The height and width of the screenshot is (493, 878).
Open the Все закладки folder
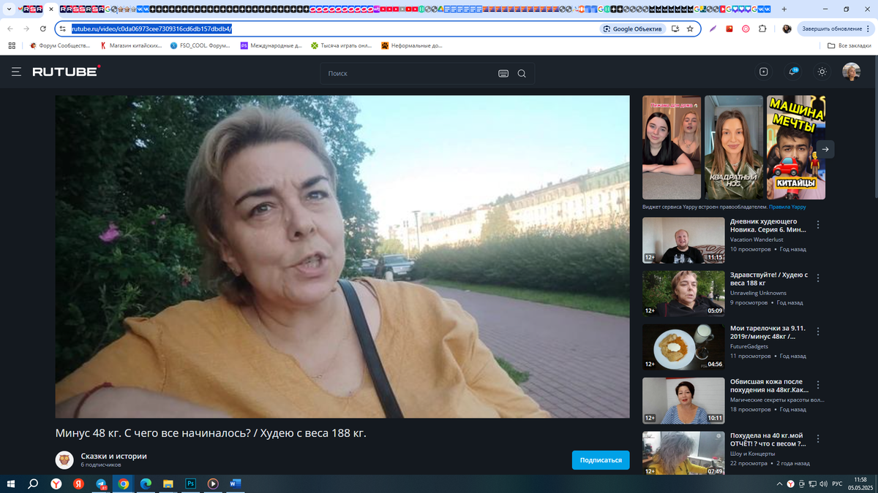849,45
